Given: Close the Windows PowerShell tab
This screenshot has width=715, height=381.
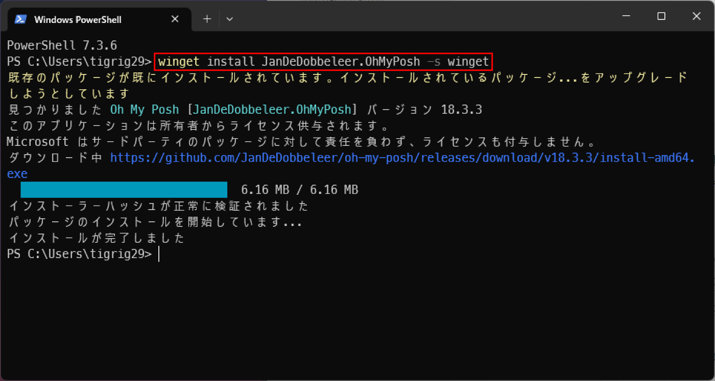Looking at the screenshot, I should [x=175, y=19].
